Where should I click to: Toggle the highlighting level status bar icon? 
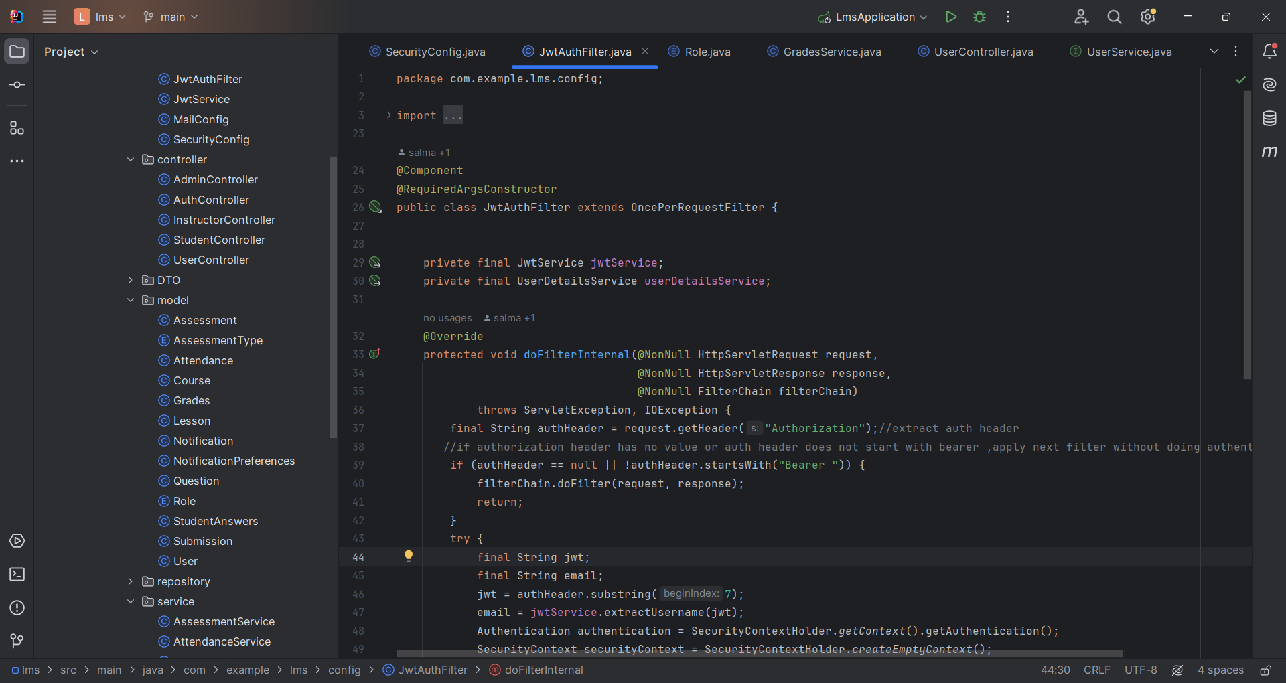pos(1177,670)
